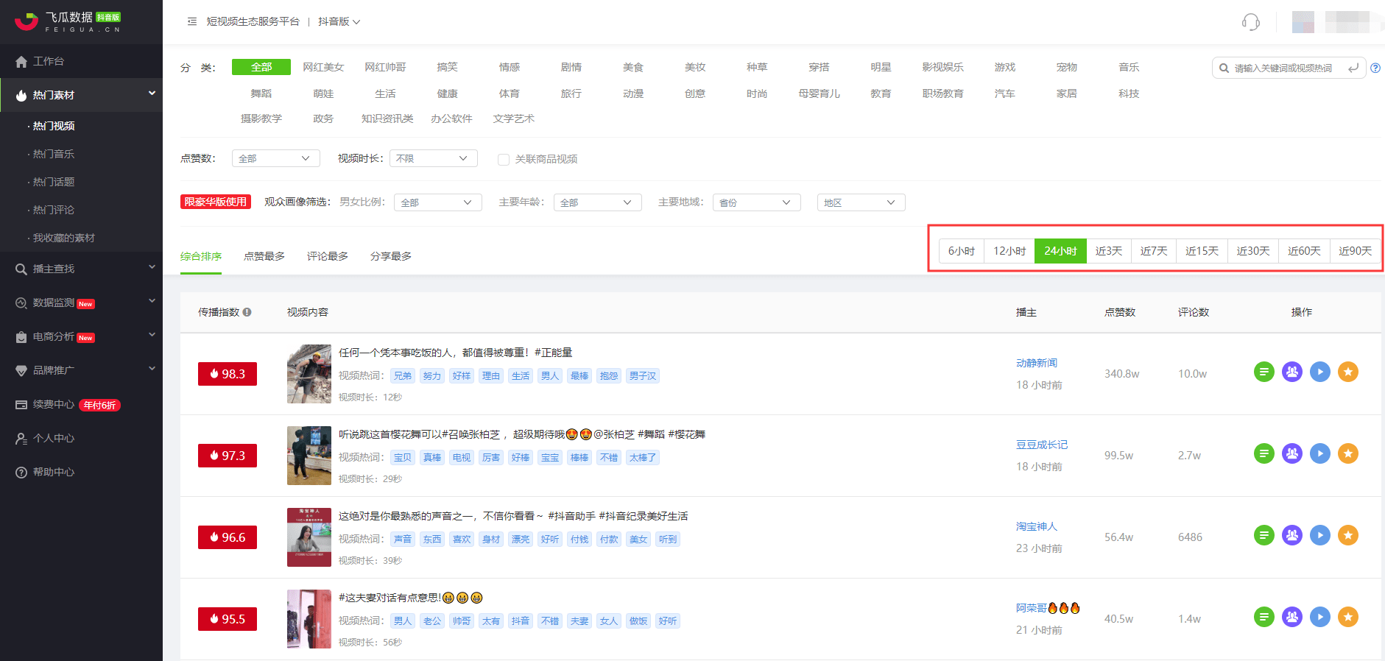Screen dimensions: 1385x661
Task: Click the keyword search input field
Action: (x=1287, y=68)
